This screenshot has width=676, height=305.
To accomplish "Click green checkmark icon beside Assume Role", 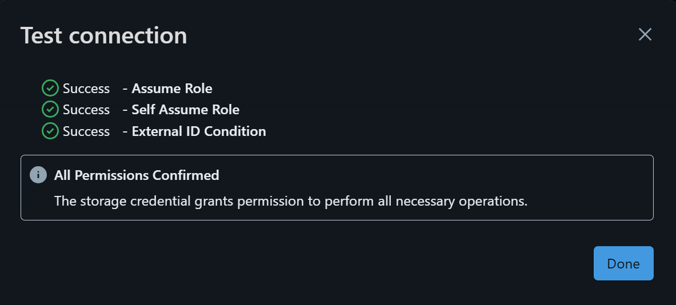I will [50, 89].
